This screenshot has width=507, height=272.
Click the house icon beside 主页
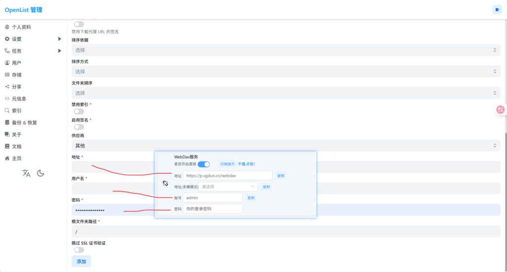coord(7,159)
